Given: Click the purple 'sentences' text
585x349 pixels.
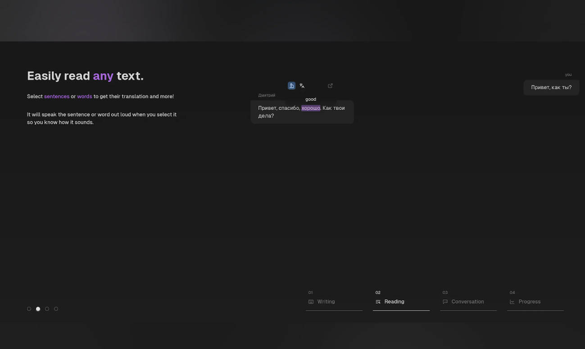Looking at the screenshot, I should click(57, 96).
